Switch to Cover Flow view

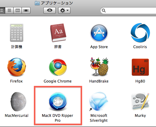(x=26, y=10)
